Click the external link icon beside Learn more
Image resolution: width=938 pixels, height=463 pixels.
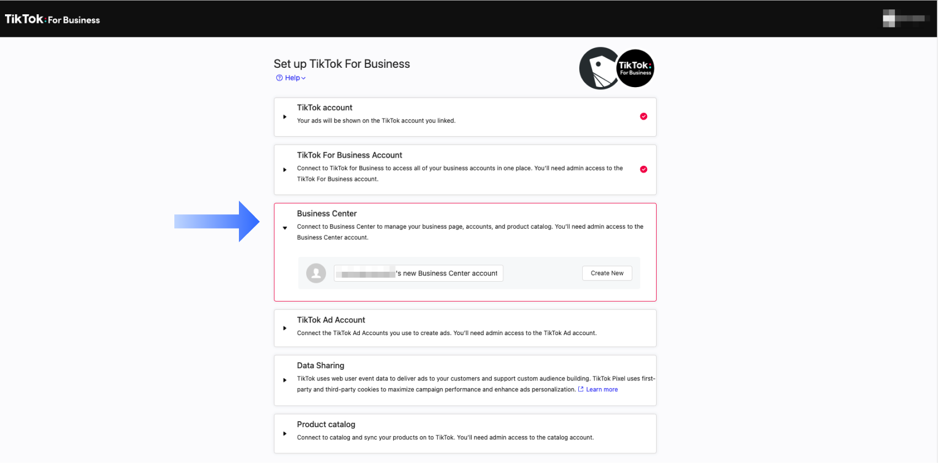click(580, 389)
